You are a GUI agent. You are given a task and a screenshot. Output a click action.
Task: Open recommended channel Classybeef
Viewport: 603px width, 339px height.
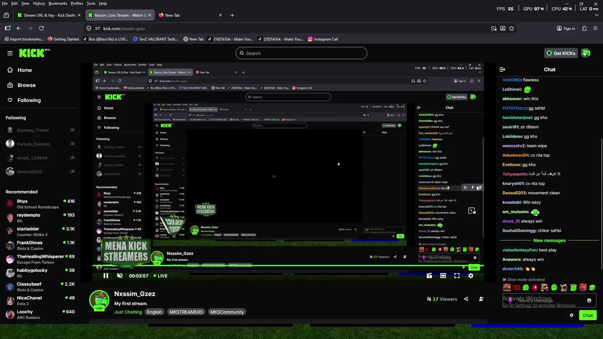click(40, 287)
